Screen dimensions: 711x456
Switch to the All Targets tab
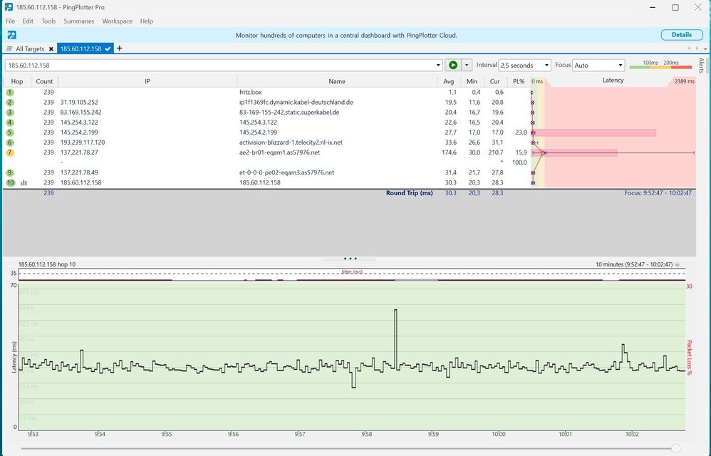pos(30,48)
